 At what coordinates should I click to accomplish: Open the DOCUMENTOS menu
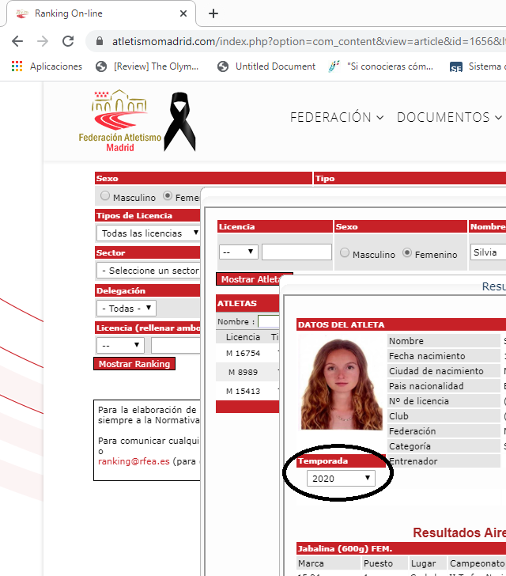(449, 117)
